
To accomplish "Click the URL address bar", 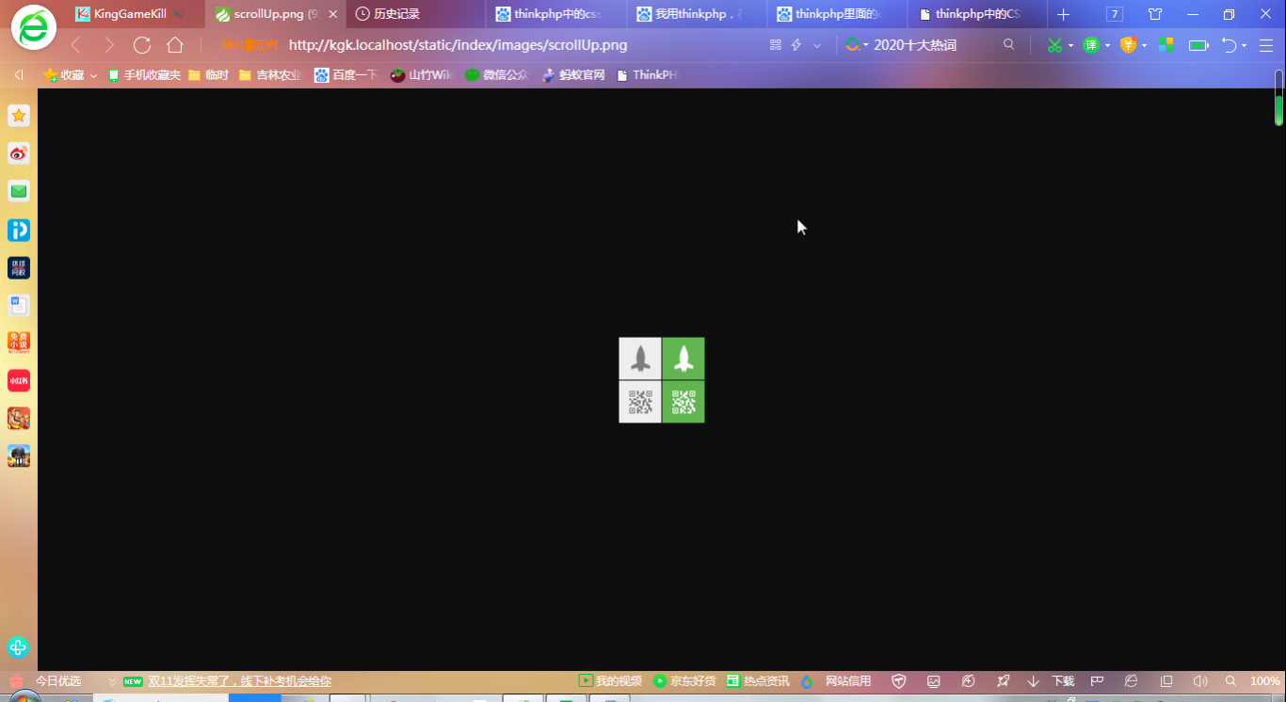I will coord(458,45).
